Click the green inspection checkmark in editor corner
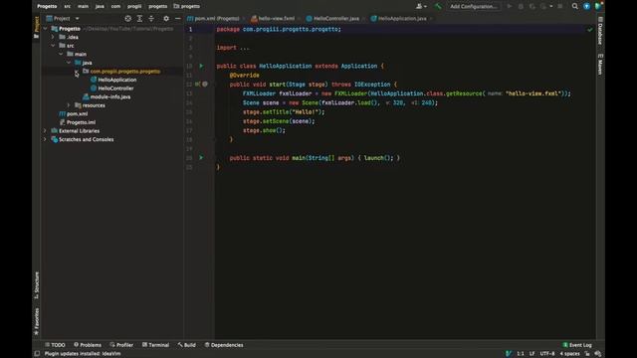Image resolution: width=637 pixels, height=358 pixels. coord(590,29)
